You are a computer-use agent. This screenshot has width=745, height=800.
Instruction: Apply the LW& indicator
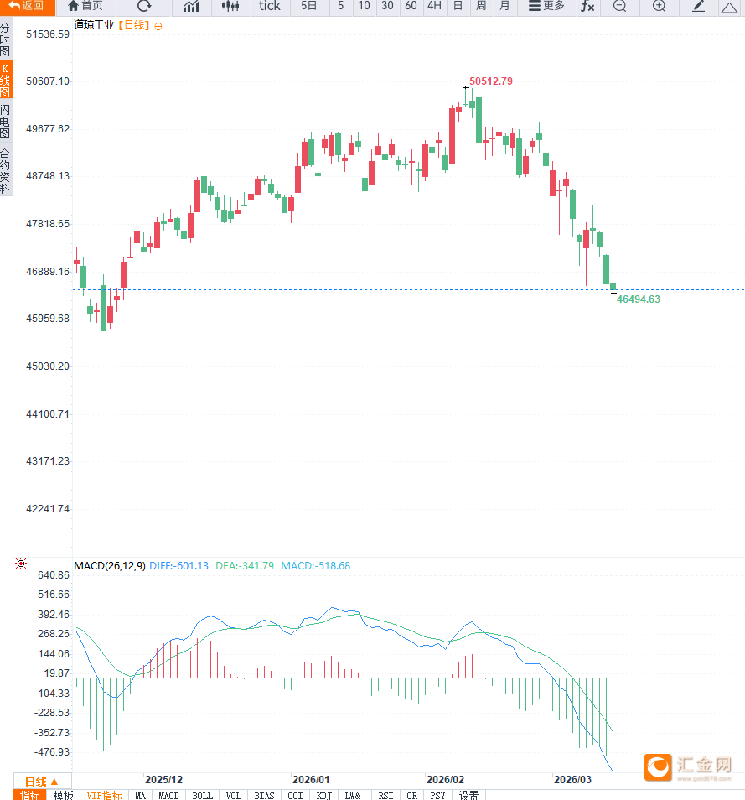click(352, 795)
